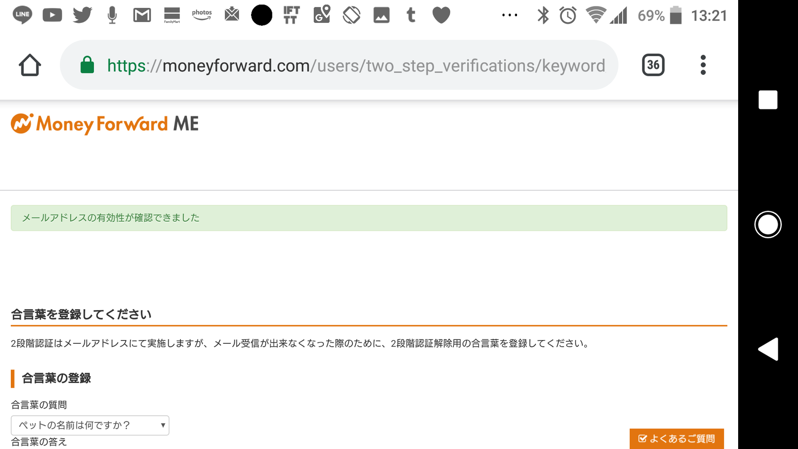This screenshot has width=798, height=449.
Task: Tap the Money Forward ME logo
Action: 105,124
